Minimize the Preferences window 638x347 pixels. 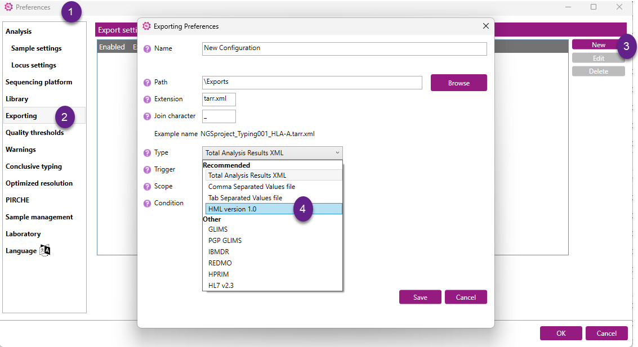coord(568,7)
